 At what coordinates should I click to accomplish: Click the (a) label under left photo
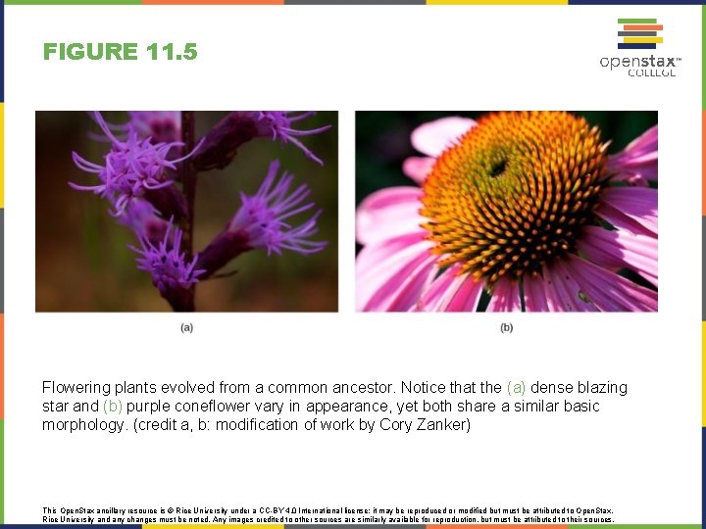click(x=187, y=327)
